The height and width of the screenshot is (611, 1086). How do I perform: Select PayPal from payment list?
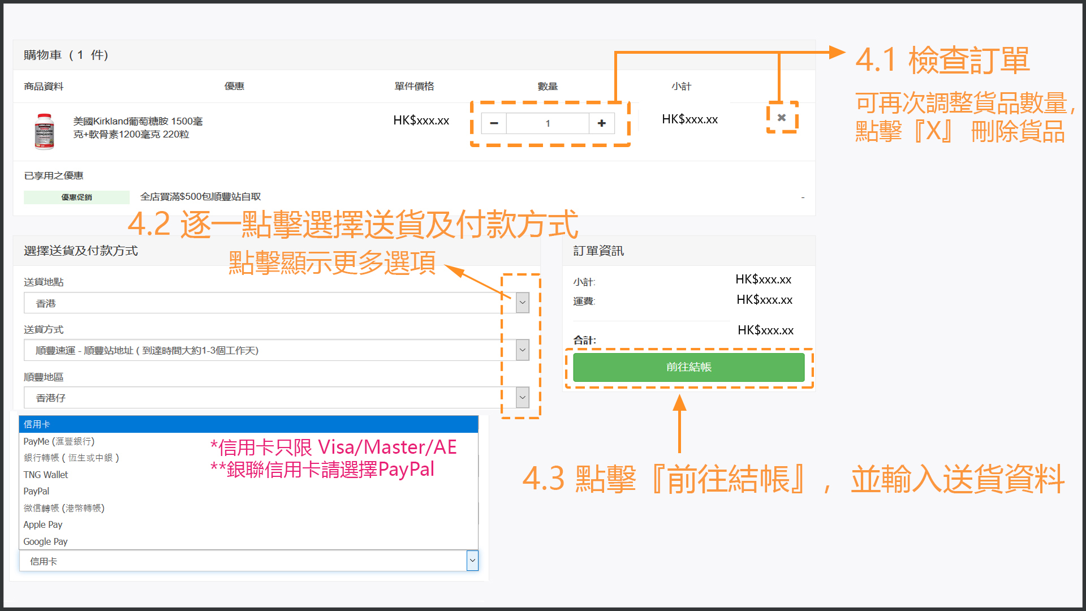coord(36,491)
